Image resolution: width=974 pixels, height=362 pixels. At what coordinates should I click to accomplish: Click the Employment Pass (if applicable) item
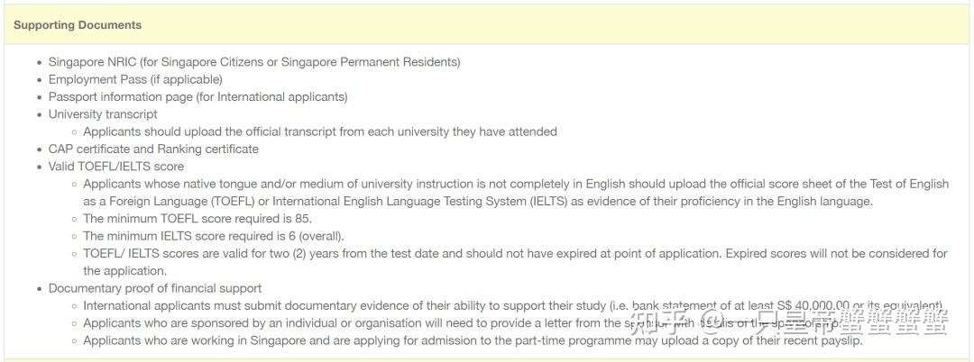tap(135, 79)
